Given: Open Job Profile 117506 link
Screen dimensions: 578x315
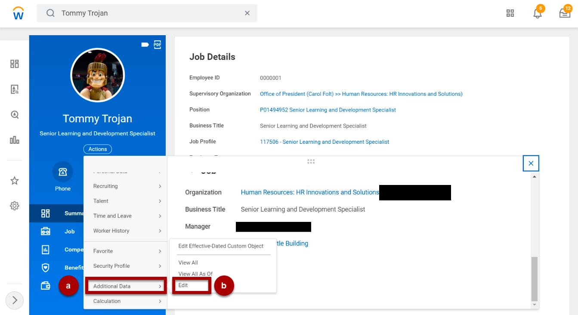Looking at the screenshot, I should coord(325,142).
